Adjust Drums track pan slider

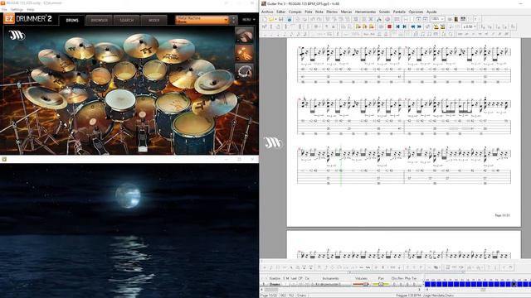pos(381,285)
